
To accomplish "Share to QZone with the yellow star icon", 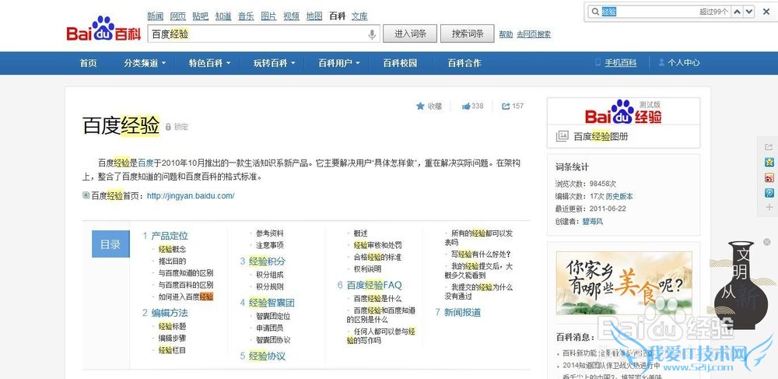I will 769,162.
